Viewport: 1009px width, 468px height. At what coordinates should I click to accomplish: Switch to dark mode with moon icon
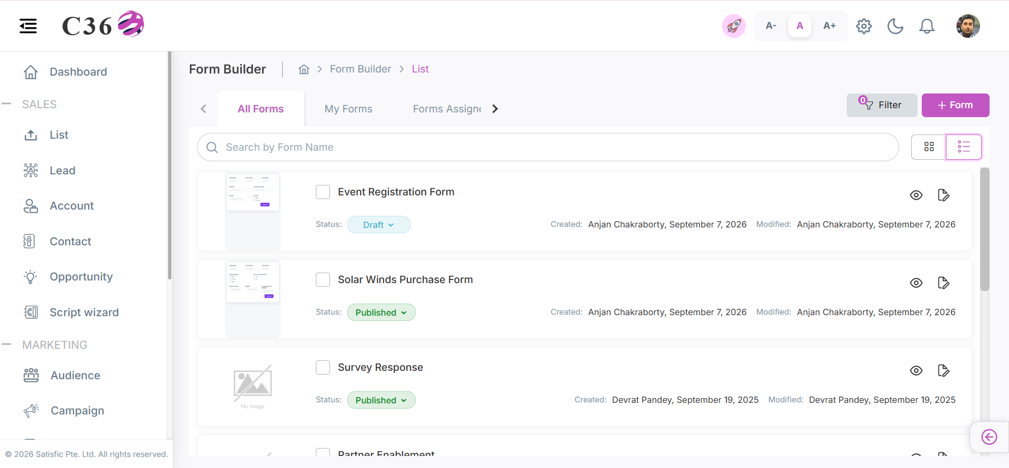point(895,26)
